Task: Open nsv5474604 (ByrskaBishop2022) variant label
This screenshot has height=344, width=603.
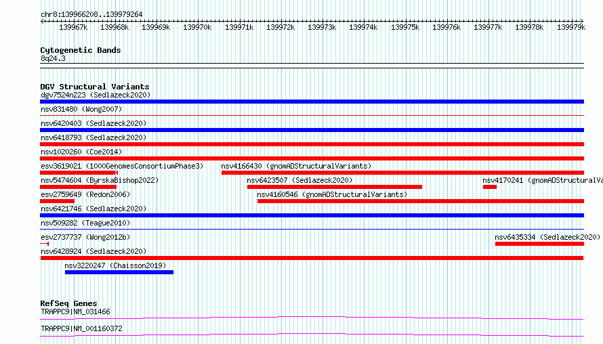Action: pyautogui.click(x=100, y=180)
